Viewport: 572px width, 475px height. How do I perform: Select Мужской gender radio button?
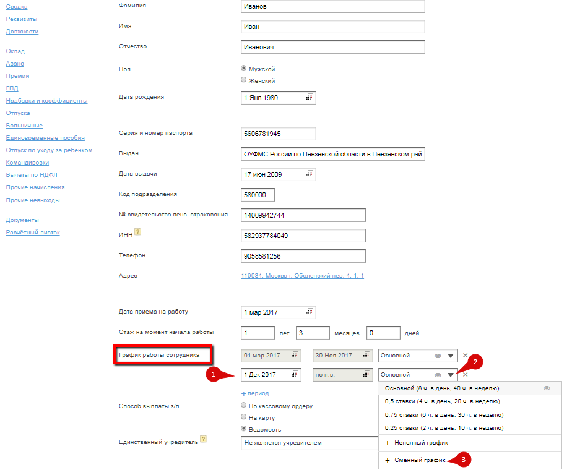pos(244,68)
